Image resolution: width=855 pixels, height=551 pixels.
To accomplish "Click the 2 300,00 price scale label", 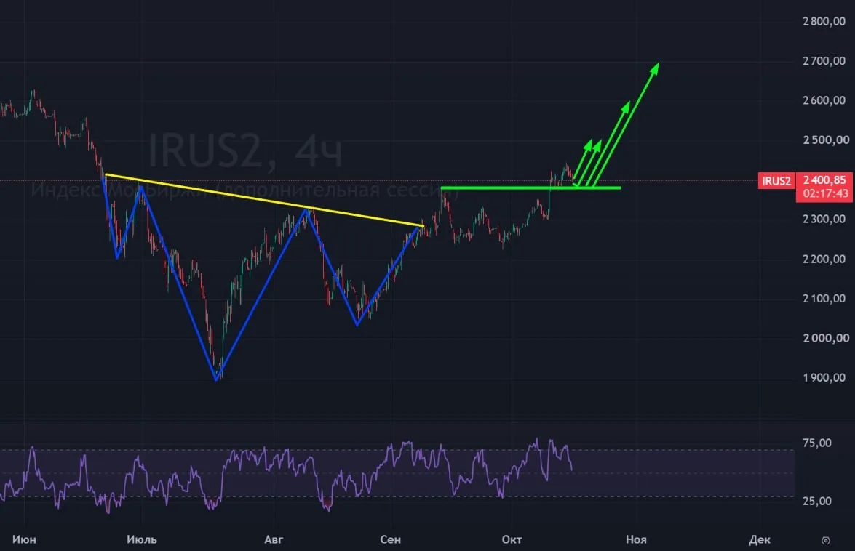I will (824, 219).
